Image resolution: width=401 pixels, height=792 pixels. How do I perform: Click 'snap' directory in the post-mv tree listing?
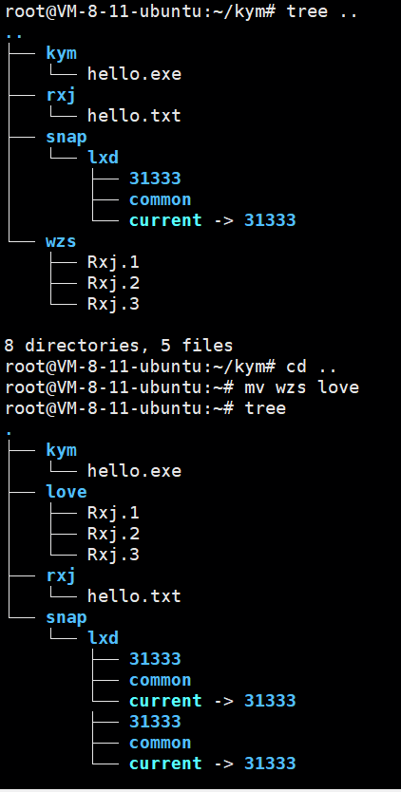pyautogui.click(x=67, y=617)
